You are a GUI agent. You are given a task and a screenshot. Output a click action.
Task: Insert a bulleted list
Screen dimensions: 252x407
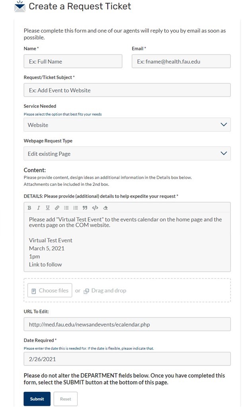(66, 208)
